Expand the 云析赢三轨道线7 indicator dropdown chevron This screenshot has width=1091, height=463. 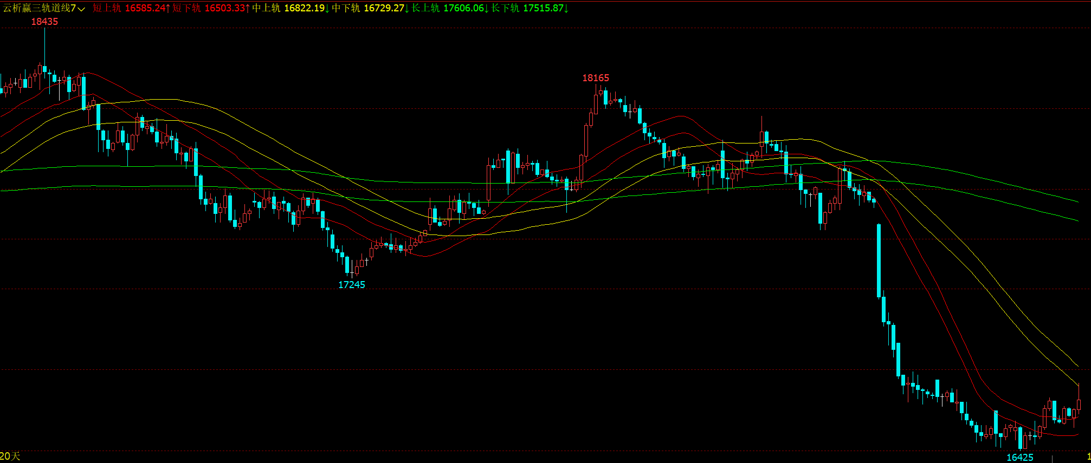[82, 9]
